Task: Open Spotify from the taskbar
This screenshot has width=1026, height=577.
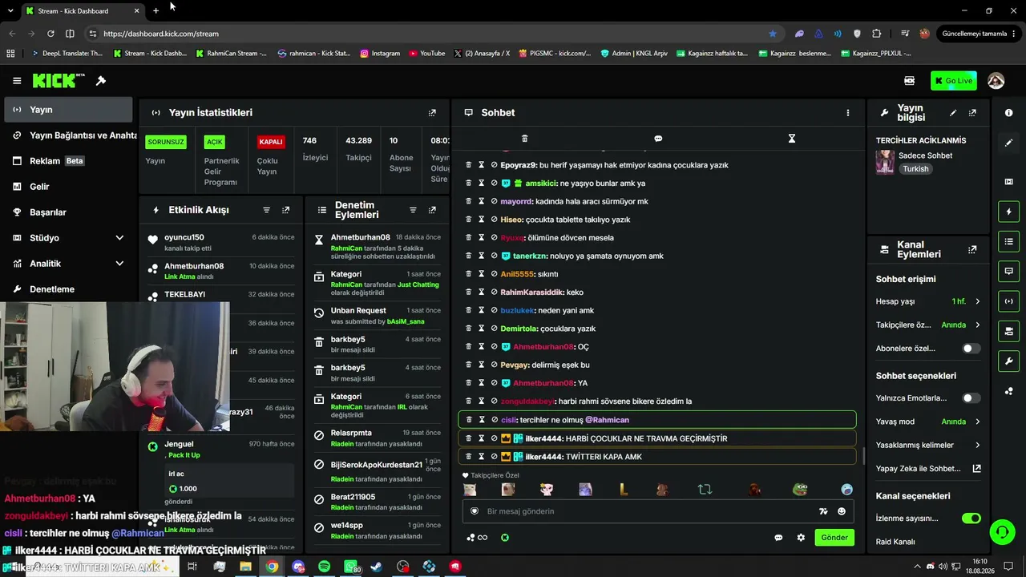Action: (324, 567)
